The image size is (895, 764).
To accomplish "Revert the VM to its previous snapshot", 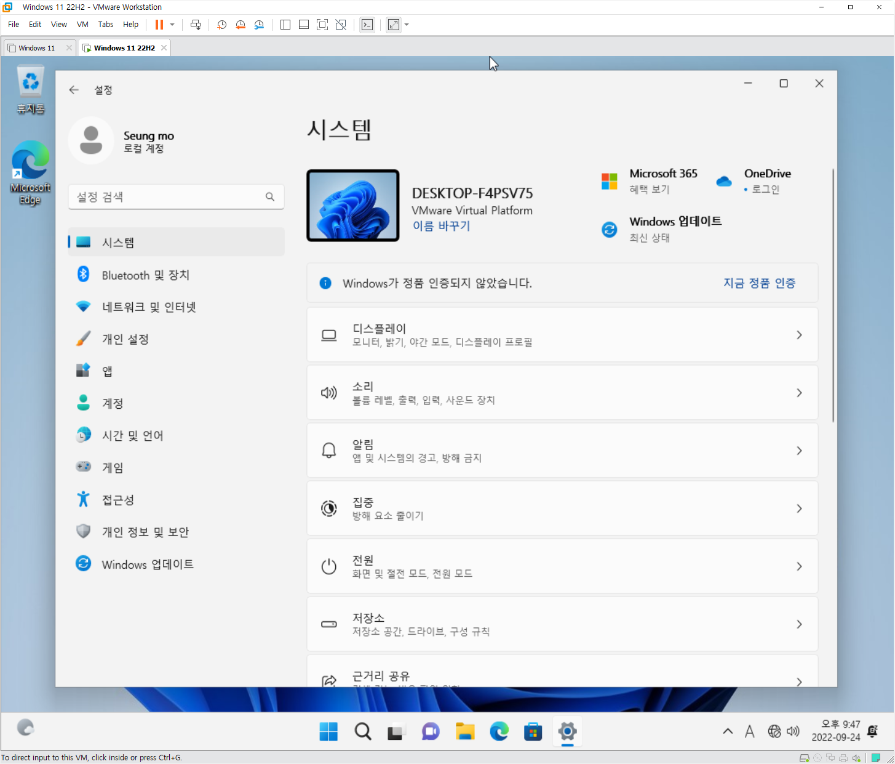I will pyautogui.click(x=241, y=25).
